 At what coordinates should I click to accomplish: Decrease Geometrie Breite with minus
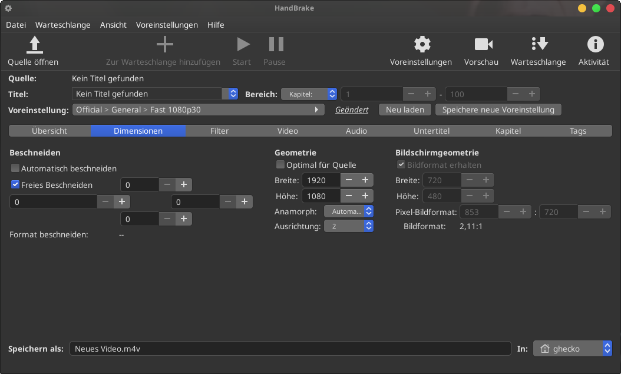(349, 180)
